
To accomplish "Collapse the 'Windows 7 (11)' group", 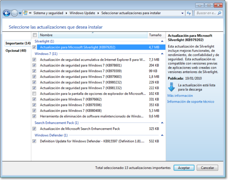I will point(162,54).
